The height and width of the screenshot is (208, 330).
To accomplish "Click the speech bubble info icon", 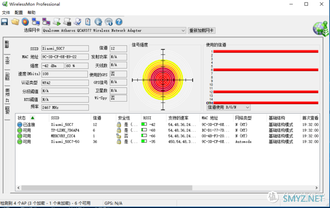I will tap(109, 22).
